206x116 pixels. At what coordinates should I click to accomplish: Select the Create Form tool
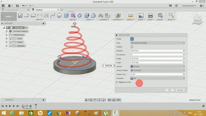tap(73, 15)
